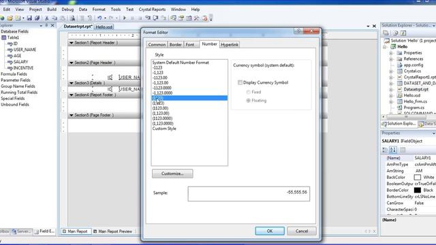The image size is (436, 245).
Task: Click the Properties window icon in toolbar
Action: click(181, 18)
